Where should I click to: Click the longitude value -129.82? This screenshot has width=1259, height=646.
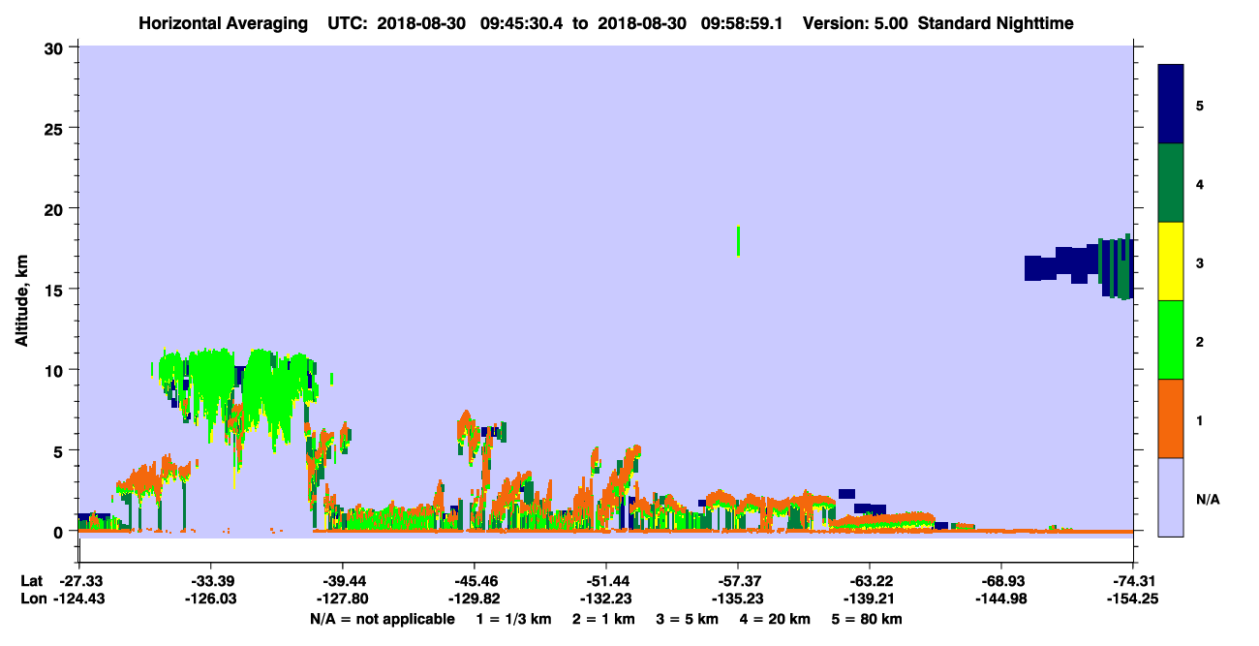[474, 599]
